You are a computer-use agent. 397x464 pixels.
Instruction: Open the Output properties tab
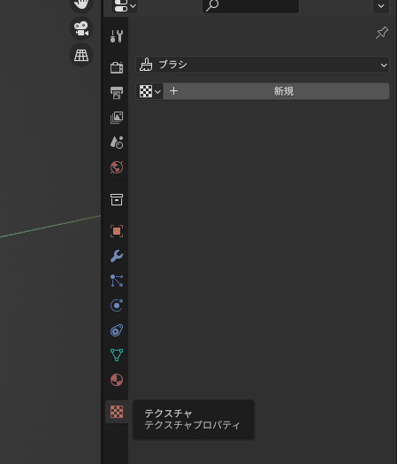pyautogui.click(x=117, y=93)
